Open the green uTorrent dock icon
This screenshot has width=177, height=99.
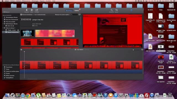point(38,95)
